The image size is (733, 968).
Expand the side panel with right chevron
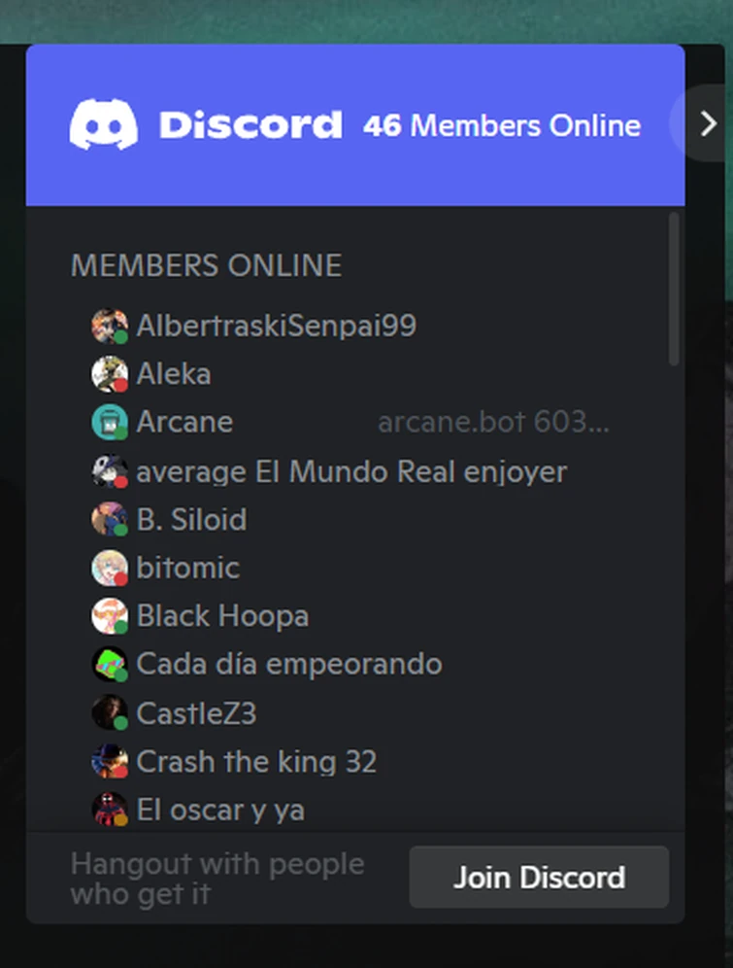(x=707, y=123)
